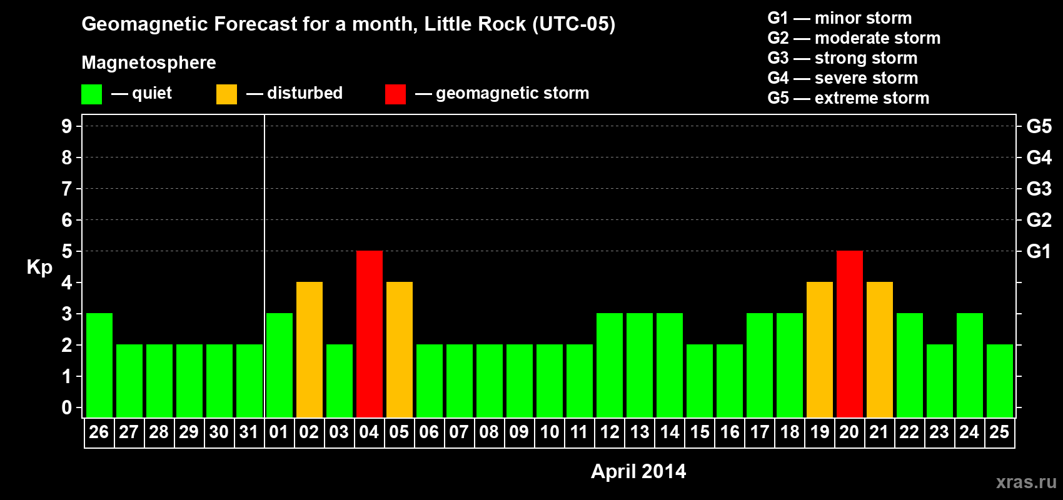Click date label 20 on the axis
1063x500 pixels.
[849, 432]
